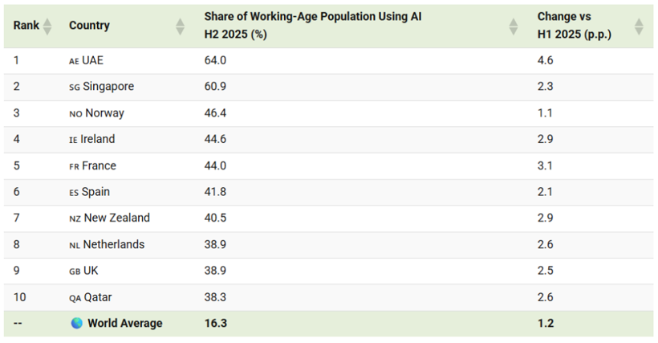Click the UK row's 38.9 value
Viewport: 658px width, 343px height.
[x=215, y=271]
